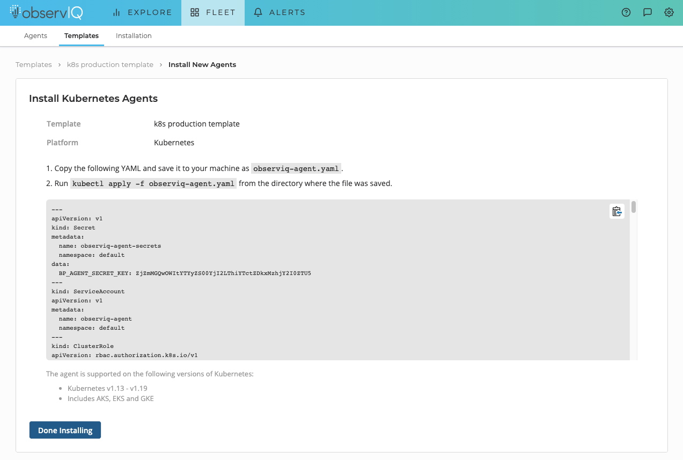Click 'name: observiq-agent-secrets' line
This screenshot has height=460, width=683.
[x=110, y=246]
